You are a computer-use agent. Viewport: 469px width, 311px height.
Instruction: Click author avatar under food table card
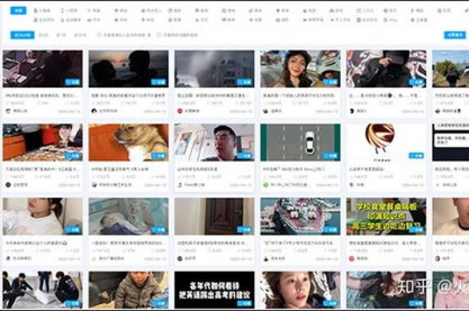tap(8, 185)
